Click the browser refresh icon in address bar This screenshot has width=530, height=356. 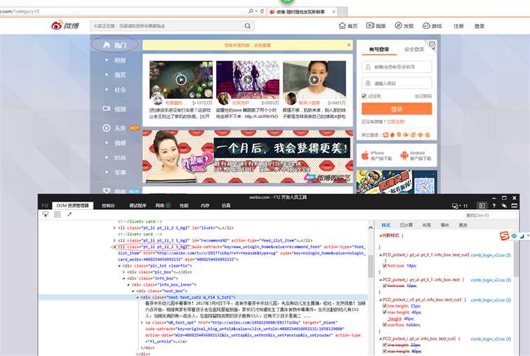[262, 11]
